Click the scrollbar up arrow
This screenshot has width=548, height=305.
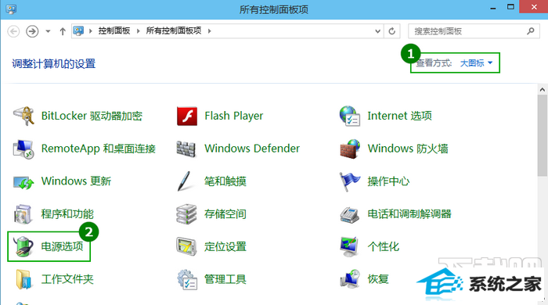click(x=542, y=90)
